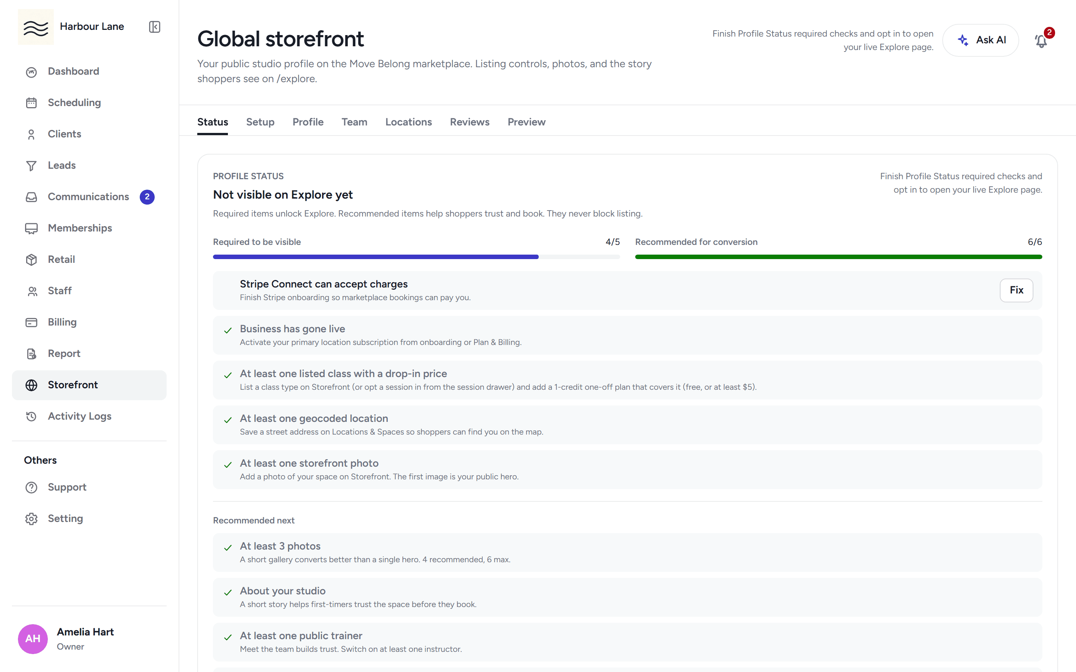Switch to the Setup tab
This screenshot has width=1076, height=672.
tap(260, 122)
